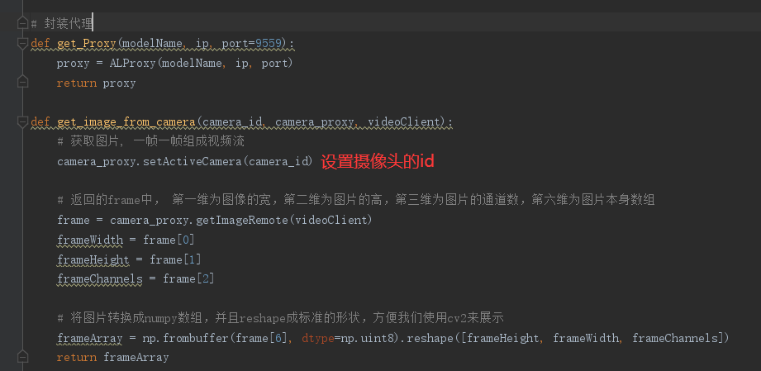Viewport: 761px width, 371px height.
Task: Collapse the get_Proxy function fold marker
Action: pos(22,43)
